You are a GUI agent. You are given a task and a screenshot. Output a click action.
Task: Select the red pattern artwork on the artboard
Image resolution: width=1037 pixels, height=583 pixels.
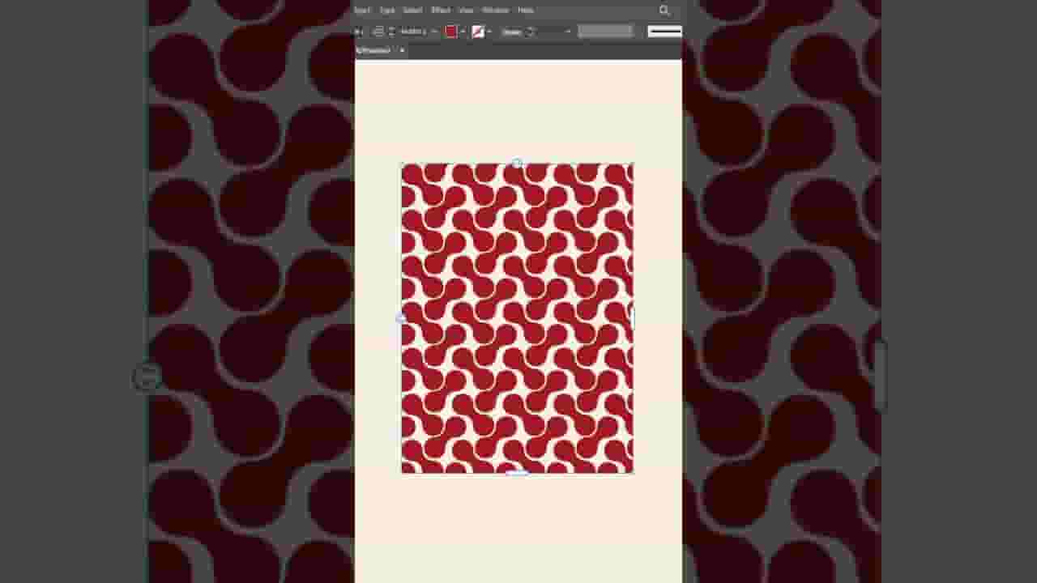(x=517, y=318)
